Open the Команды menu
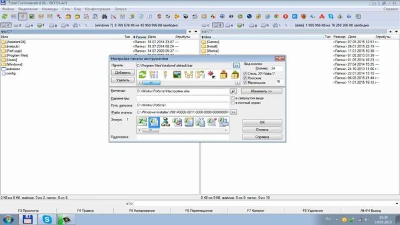The height and width of the screenshot is (225, 400). pyautogui.click(x=50, y=9)
